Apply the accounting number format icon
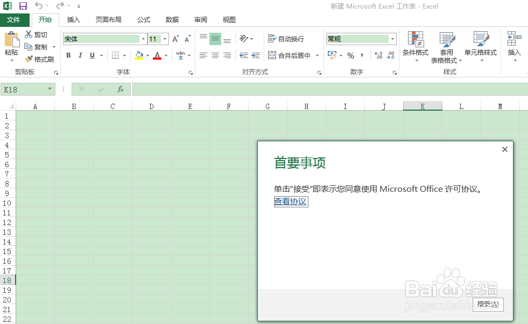 332,55
